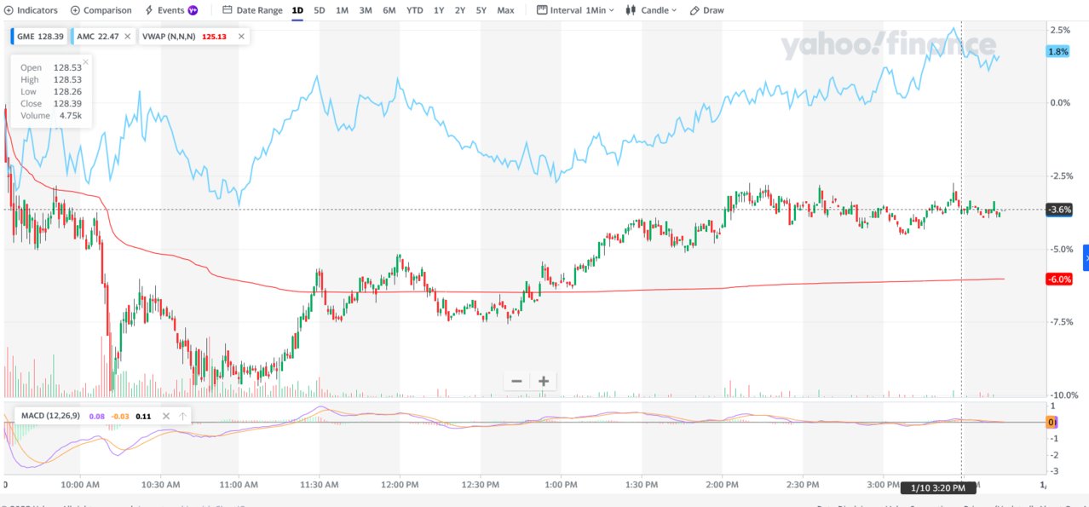Click the candlestick chart type icon
The width and height of the screenshot is (1089, 507).
tap(631, 10)
